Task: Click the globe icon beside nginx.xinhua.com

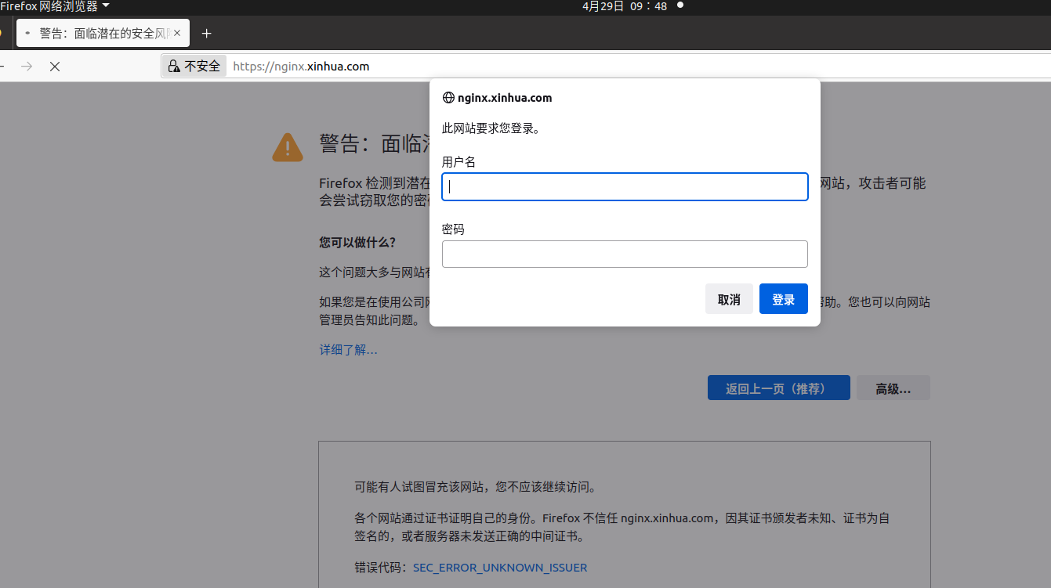Action: point(448,98)
